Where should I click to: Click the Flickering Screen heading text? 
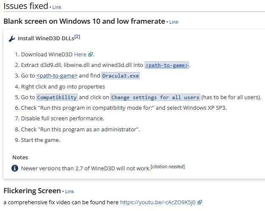32,191
